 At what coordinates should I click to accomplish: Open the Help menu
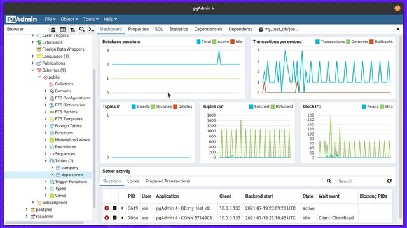110,19
